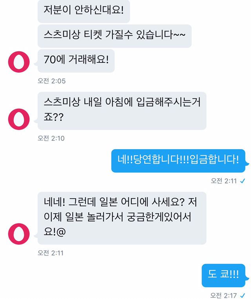The height and width of the screenshot is (299, 251).
Task: Tap '죠??' line of deposit question bubble
Action: click(54, 117)
